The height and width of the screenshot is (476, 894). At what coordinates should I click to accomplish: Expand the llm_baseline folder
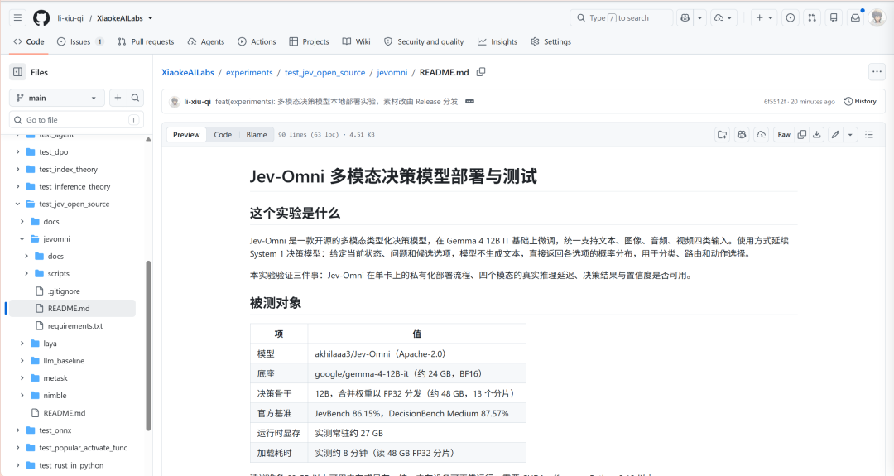[x=22, y=361]
